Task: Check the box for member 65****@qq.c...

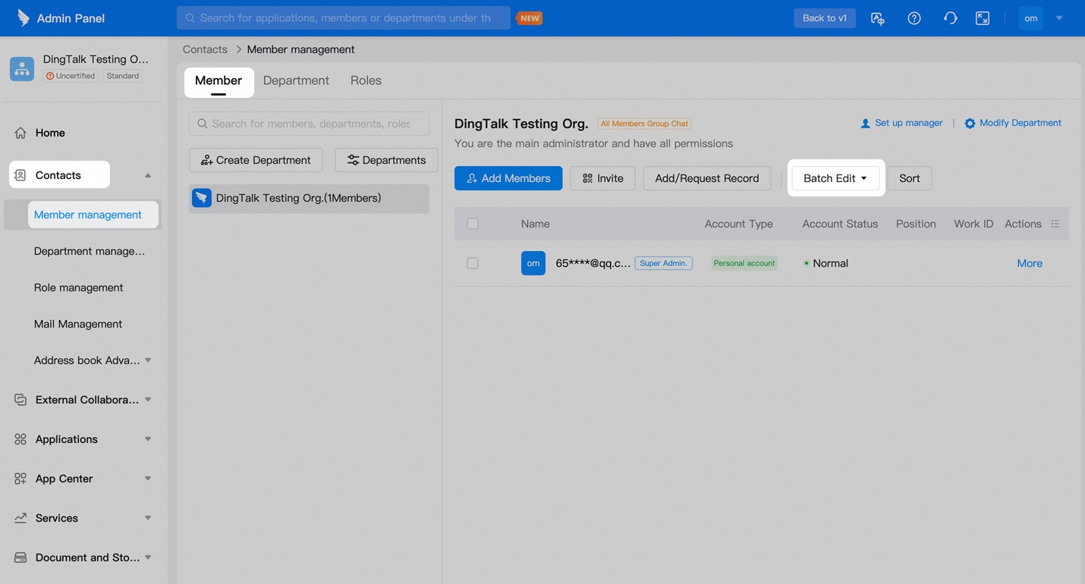Action: (x=473, y=263)
